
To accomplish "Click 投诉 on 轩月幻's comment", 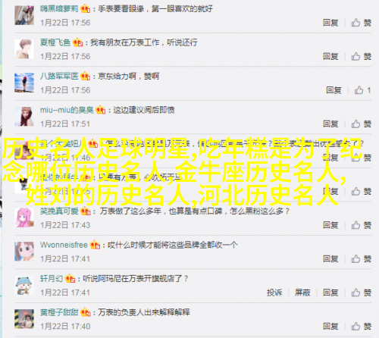I will click(x=274, y=293).
